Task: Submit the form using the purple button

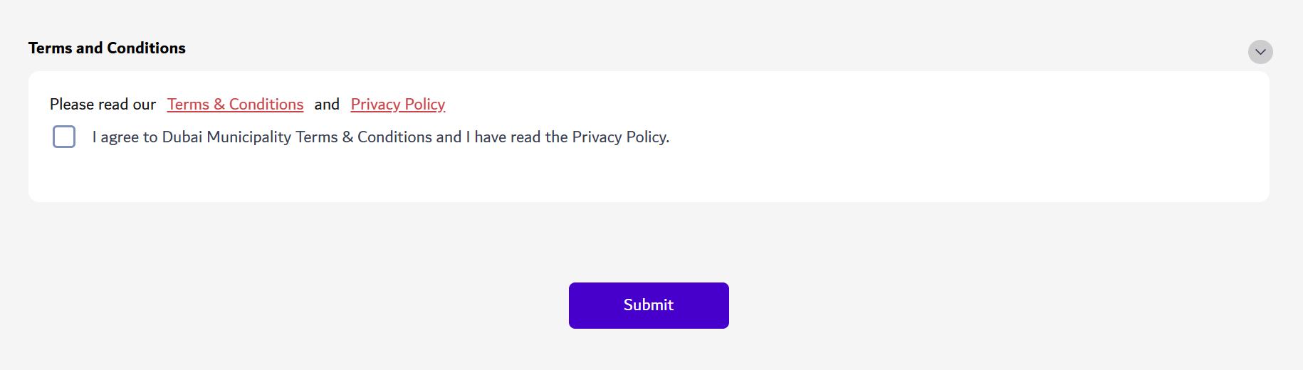Action: coord(648,305)
